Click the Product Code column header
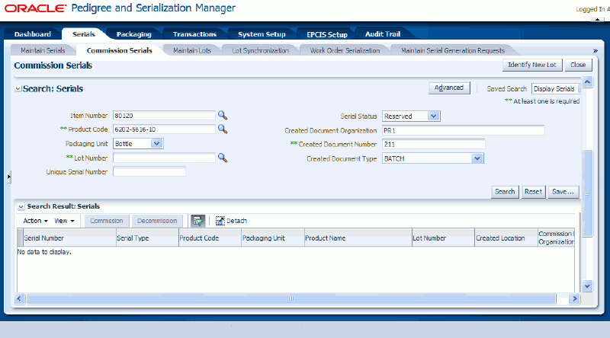The width and height of the screenshot is (610, 338). click(x=210, y=238)
